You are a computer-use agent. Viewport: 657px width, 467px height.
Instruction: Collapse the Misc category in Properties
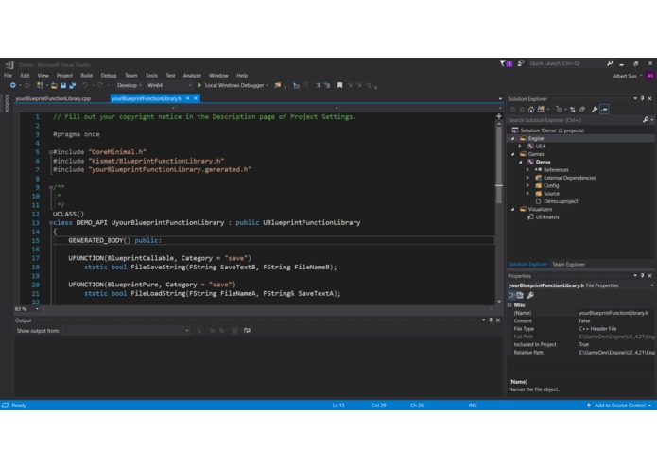tap(510, 305)
